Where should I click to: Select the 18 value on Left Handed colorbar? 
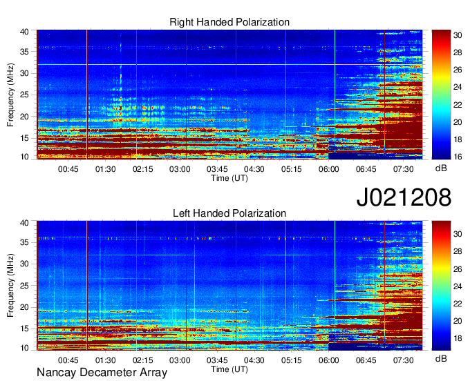click(458, 338)
